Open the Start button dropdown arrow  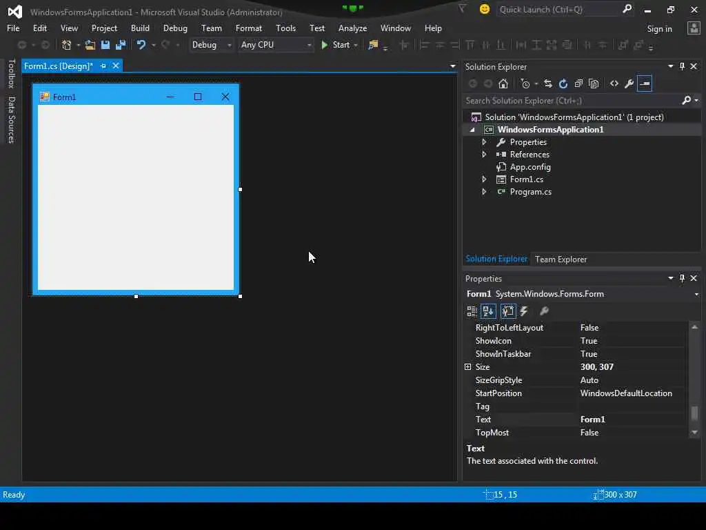(x=356, y=45)
